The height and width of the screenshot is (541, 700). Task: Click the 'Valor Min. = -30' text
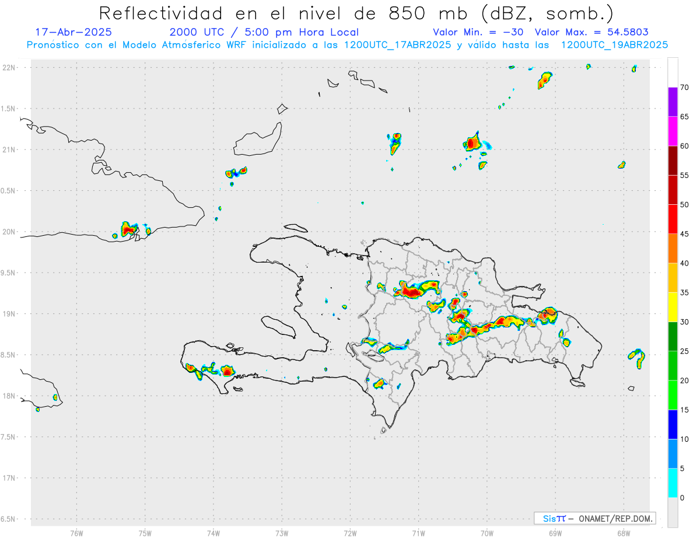478,32
